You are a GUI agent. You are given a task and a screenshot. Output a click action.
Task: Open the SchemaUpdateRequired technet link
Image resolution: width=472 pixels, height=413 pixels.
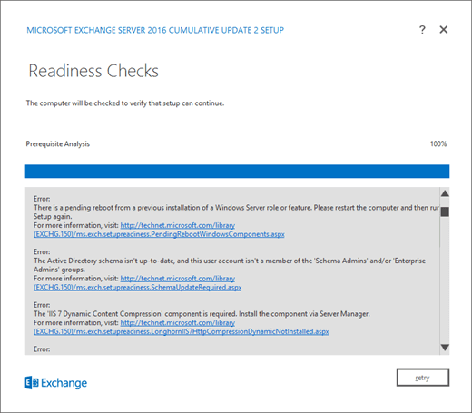[137, 287]
